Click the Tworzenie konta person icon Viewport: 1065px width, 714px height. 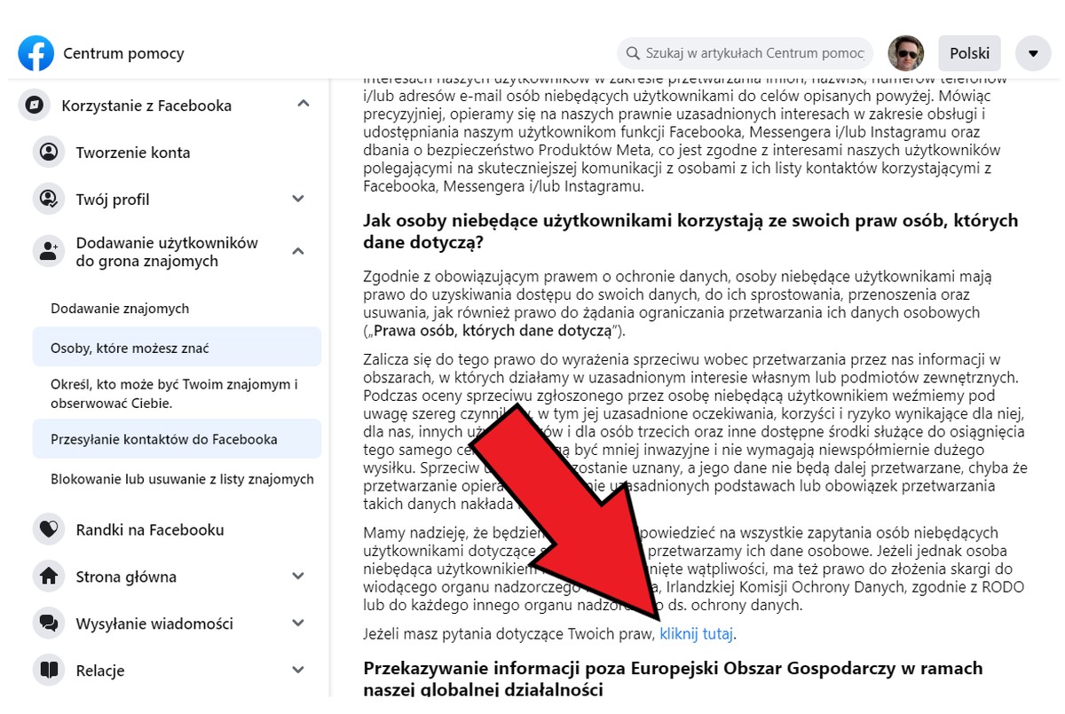pos(49,153)
